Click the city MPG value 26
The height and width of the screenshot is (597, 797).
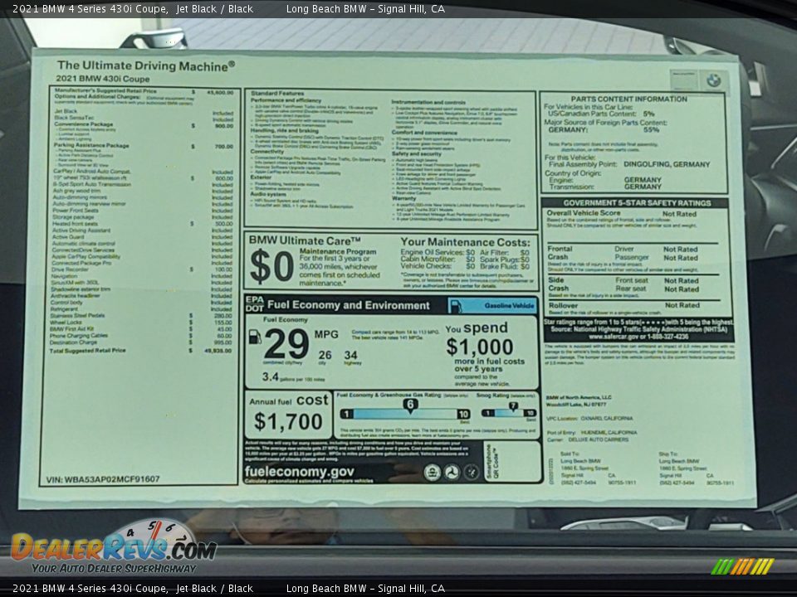325,355
